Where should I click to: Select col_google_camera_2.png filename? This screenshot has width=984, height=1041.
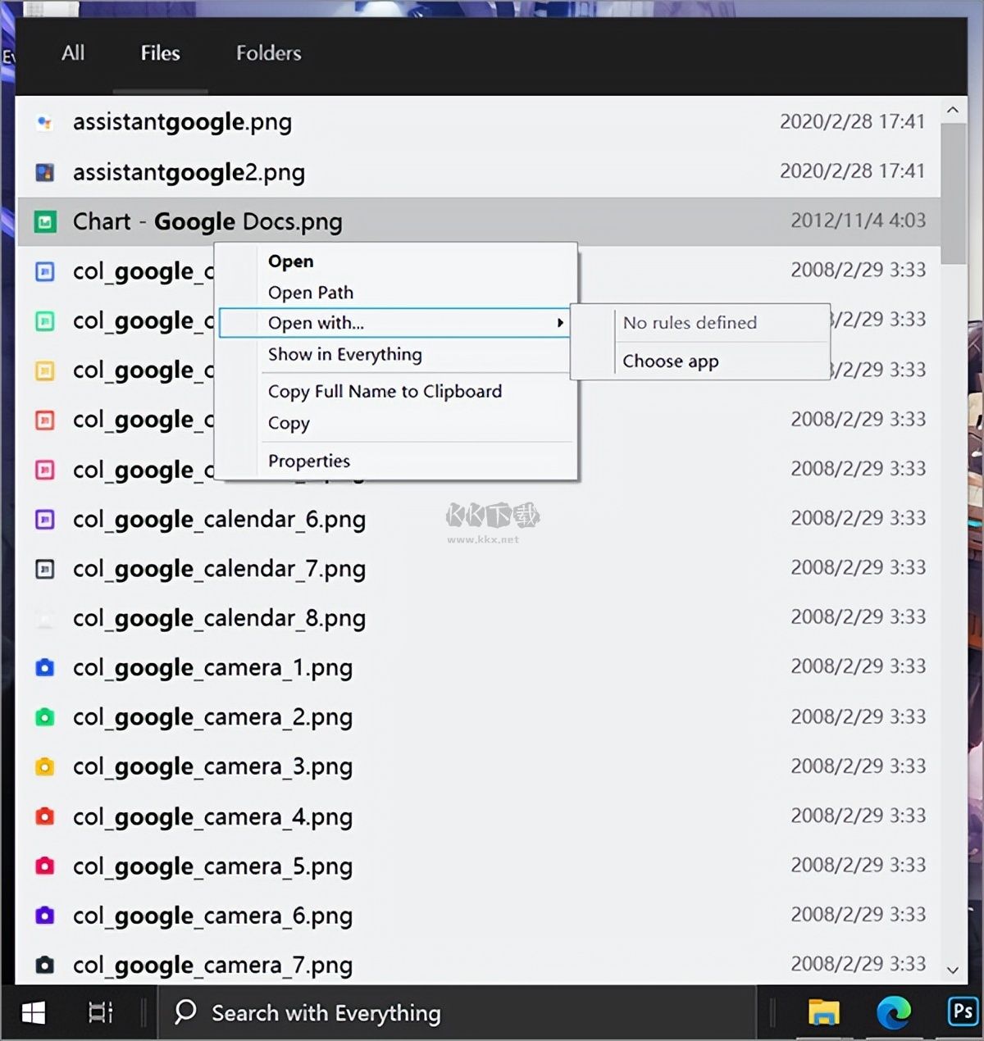tap(212, 717)
